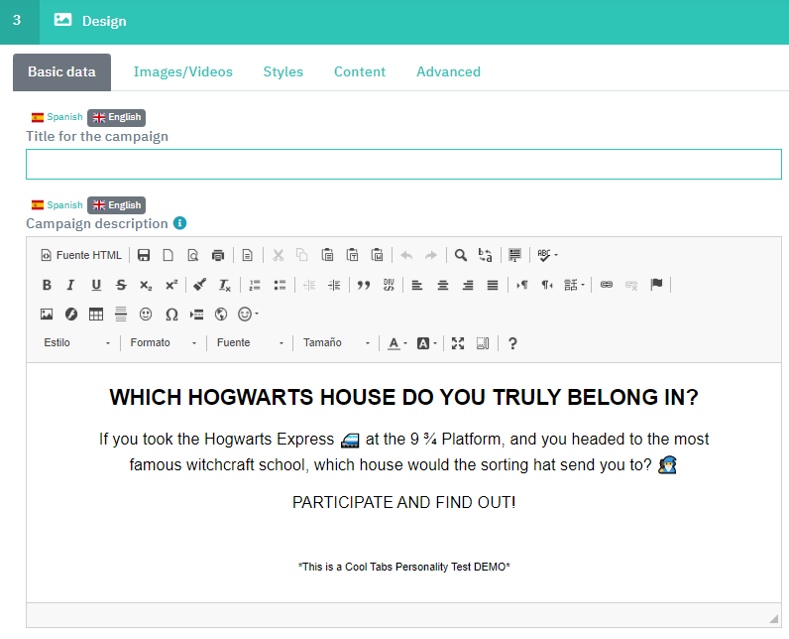The height and width of the screenshot is (639, 789).
Task: Insert a table
Action: coord(95,315)
